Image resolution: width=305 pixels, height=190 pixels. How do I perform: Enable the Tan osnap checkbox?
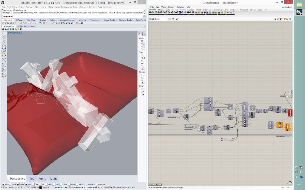click(x=54, y=184)
